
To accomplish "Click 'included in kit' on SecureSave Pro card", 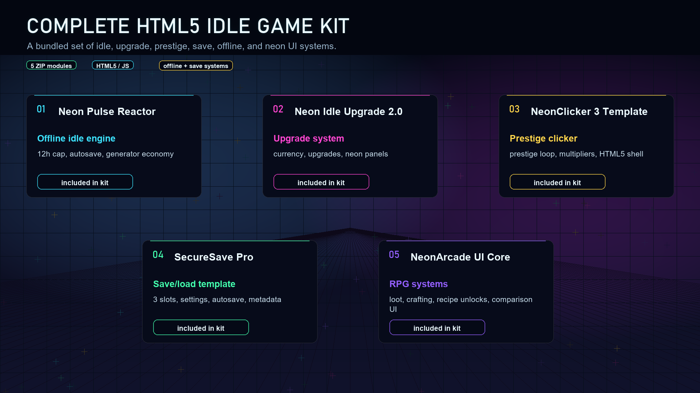I will 201,327.
